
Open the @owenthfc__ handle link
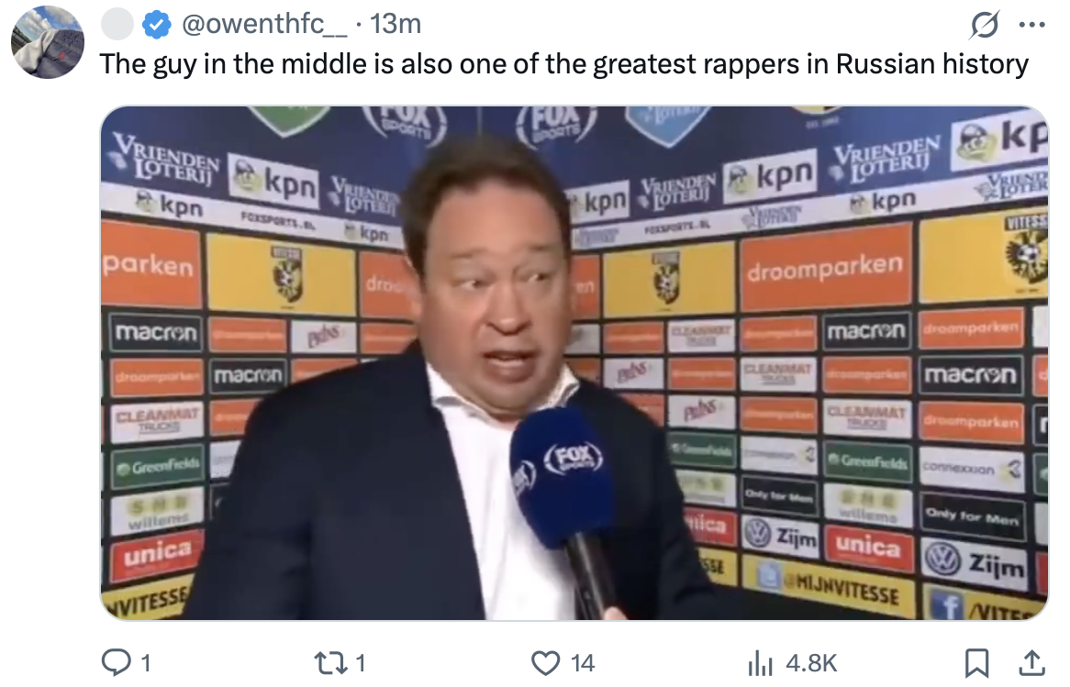[264, 25]
